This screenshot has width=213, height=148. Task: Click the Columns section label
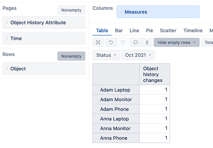point(103,8)
